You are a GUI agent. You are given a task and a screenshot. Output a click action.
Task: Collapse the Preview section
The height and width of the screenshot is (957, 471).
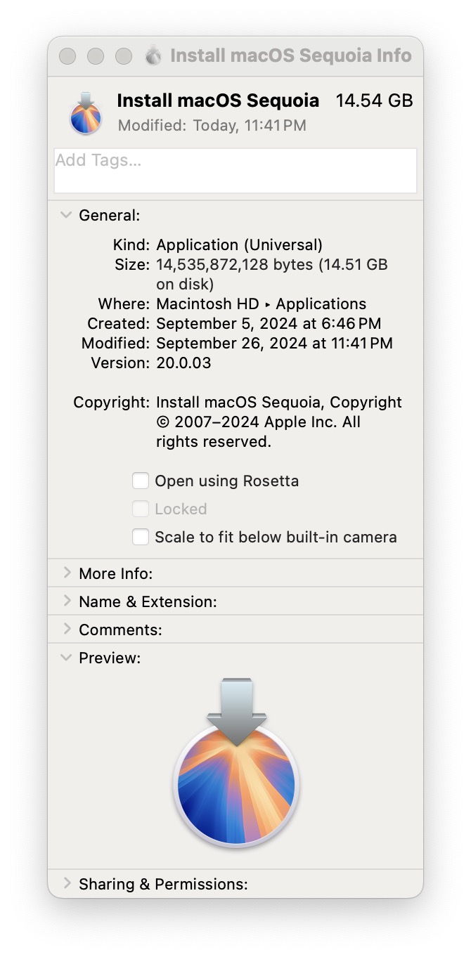(x=67, y=658)
